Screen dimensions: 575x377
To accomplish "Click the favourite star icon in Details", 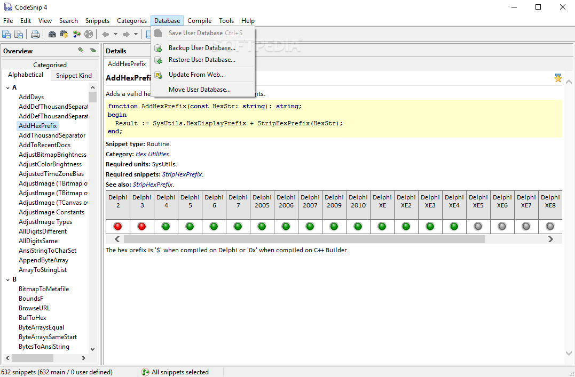I will coord(558,78).
